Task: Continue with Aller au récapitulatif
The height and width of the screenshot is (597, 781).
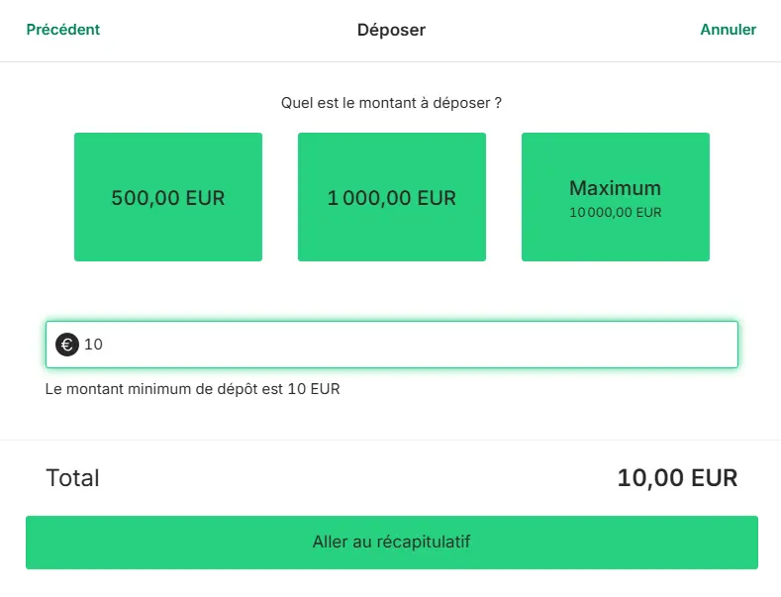Action: coord(392,543)
